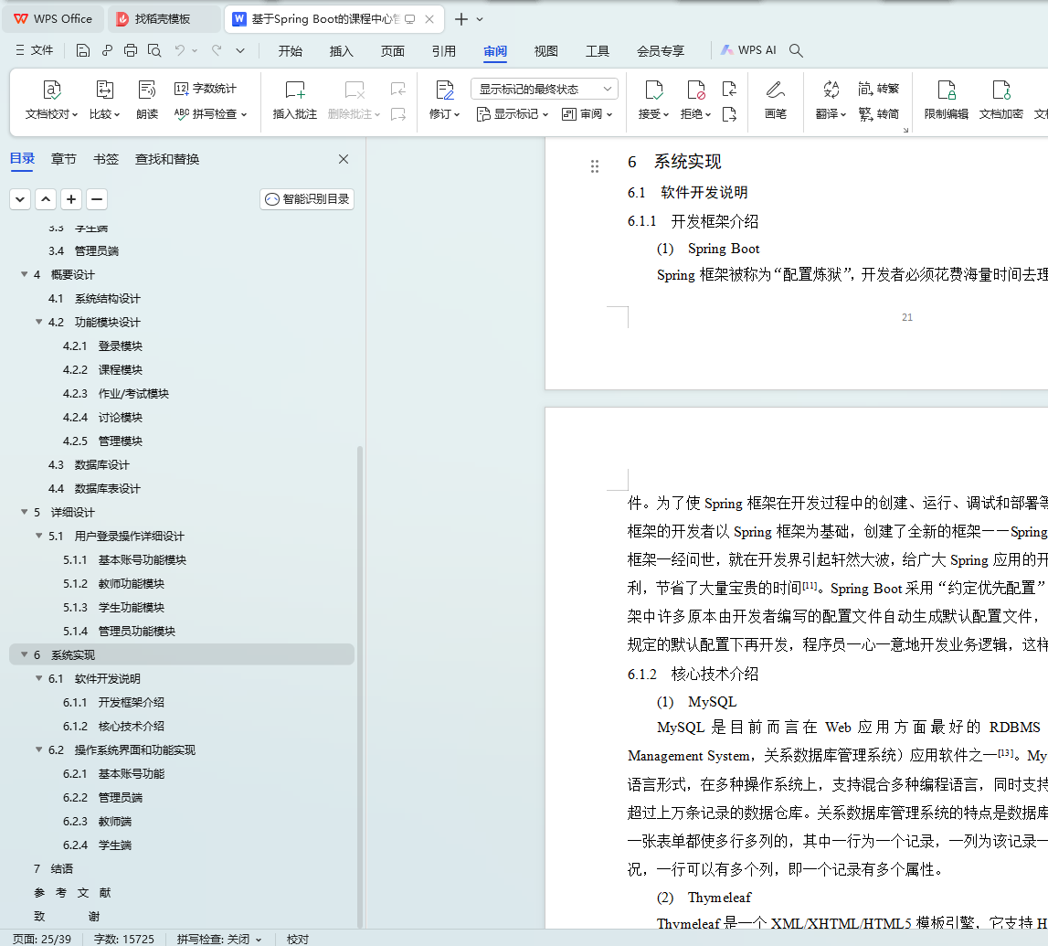The image size is (1048, 946).
Task: Convert text with 转繁 to traditional
Action: (878, 89)
